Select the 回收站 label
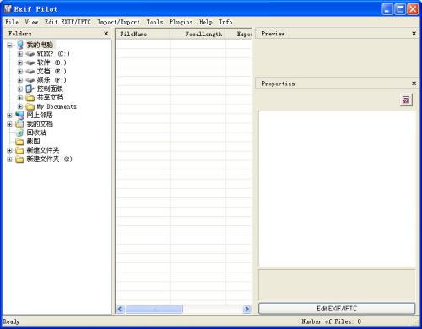 coord(36,132)
